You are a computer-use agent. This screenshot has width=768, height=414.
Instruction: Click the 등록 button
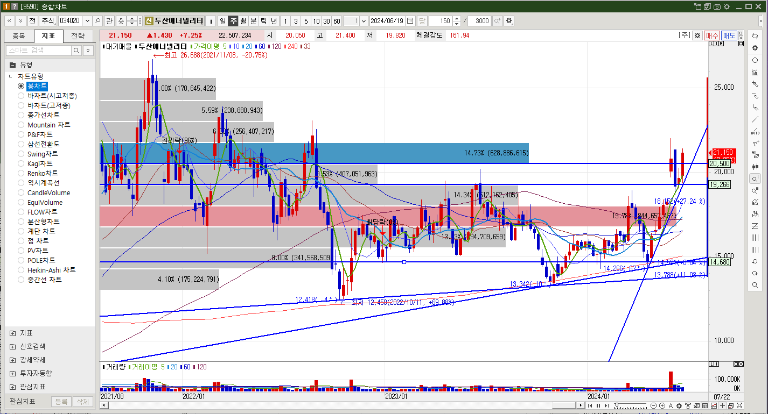[61, 401]
